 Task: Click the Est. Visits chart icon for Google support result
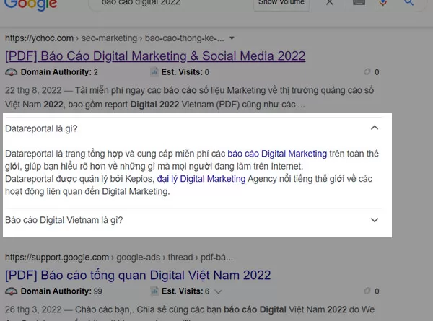click(x=154, y=291)
